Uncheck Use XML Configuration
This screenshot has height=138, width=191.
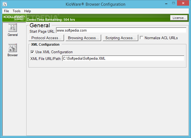pos(32,52)
